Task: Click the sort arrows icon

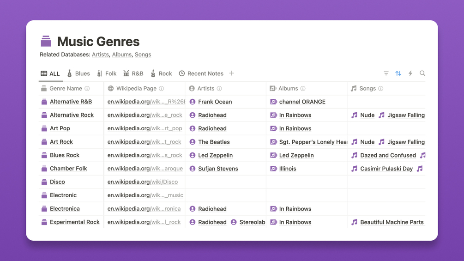Action: point(398,73)
